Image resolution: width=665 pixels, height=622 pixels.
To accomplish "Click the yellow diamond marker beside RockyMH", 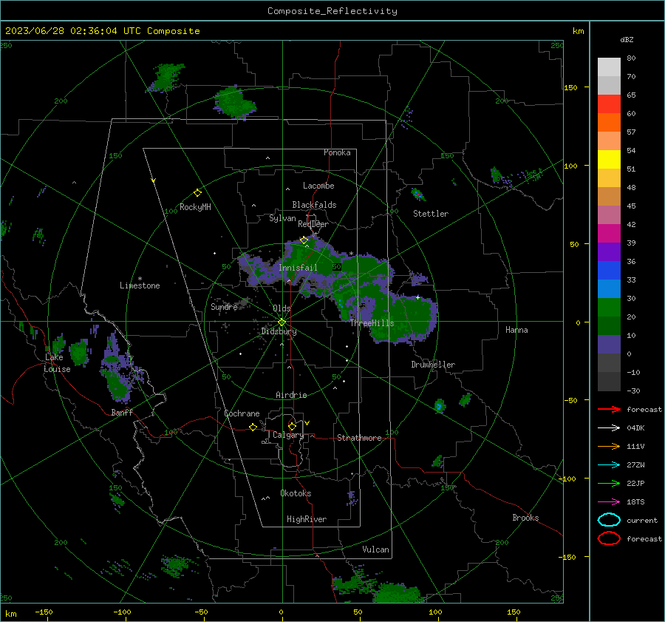I will tap(197, 193).
